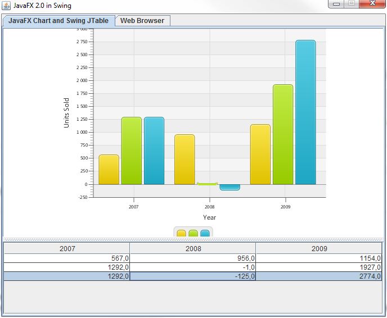
Task: Click the yellow legend swatch below the chart
Action: pos(181,233)
